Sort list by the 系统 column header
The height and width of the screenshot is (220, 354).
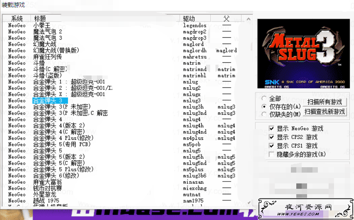[x=17, y=18]
